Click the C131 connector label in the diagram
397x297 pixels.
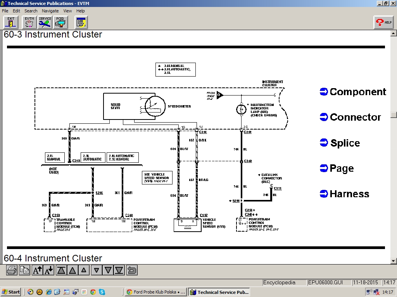tap(278, 188)
